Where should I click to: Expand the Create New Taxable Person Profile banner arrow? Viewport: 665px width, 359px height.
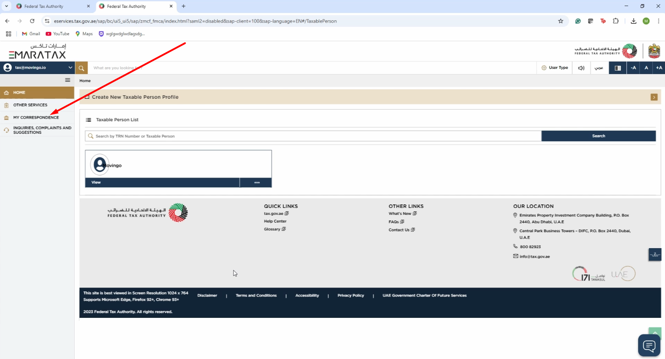(x=654, y=97)
